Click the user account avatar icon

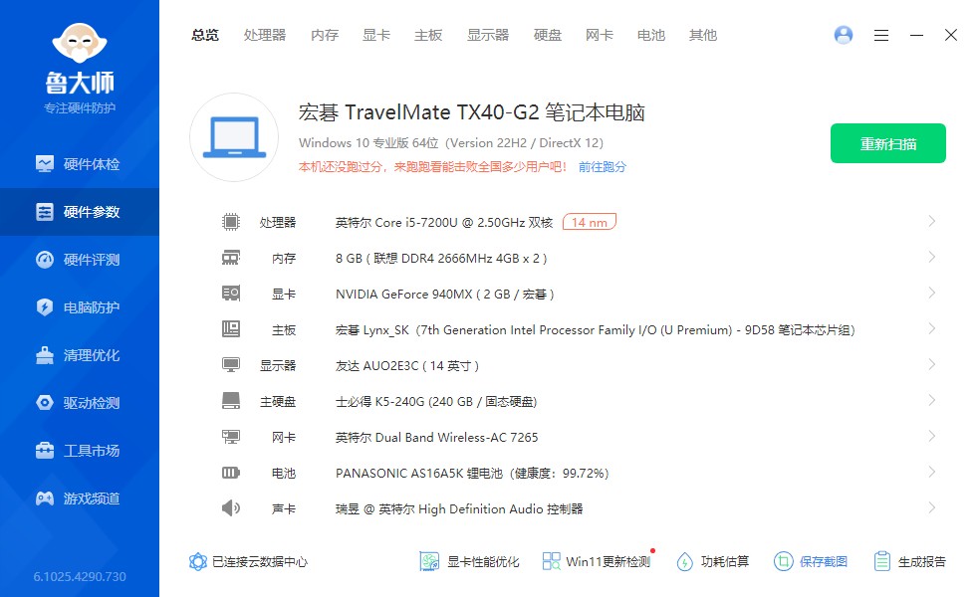(844, 35)
